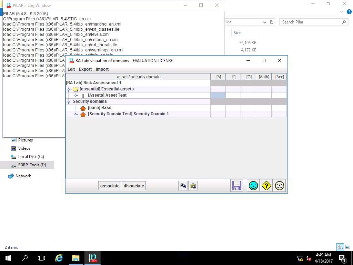Image resolution: width=353 pixels, height=265 pixels.
Task: Open Explorer help question mark icon
Action: click(349, 12)
